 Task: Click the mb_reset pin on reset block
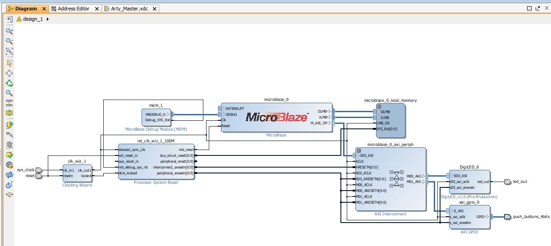coord(186,150)
